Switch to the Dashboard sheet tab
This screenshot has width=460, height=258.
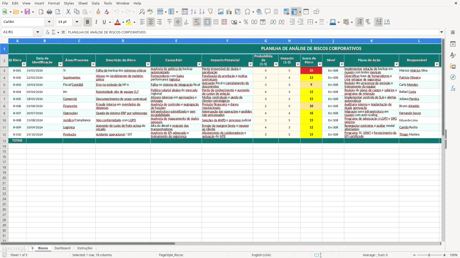(62, 248)
